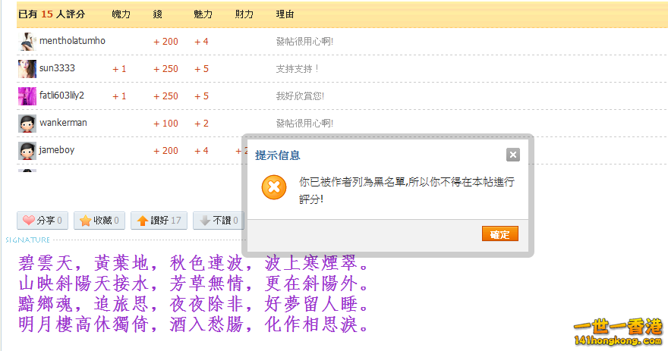The width and height of the screenshot is (668, 351).
Task: Click + 250 money value for sun3333
Action: (x=165, y=68)
